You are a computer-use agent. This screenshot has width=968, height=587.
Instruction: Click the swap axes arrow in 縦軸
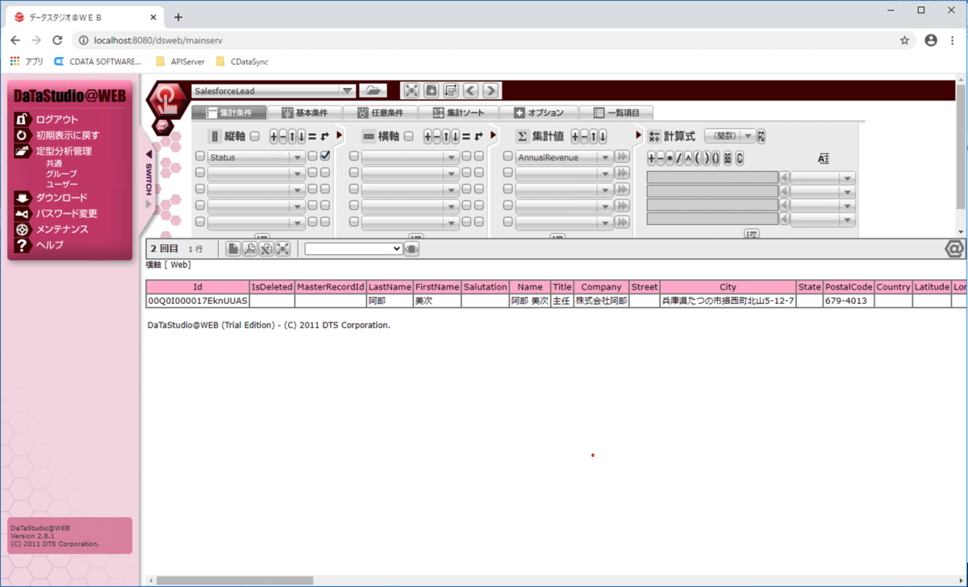tap(324, 136)
